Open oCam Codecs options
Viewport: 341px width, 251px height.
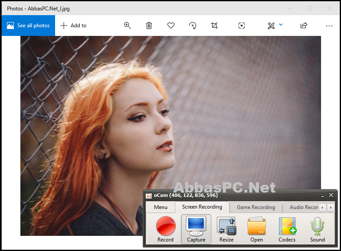tap(287, 229)
